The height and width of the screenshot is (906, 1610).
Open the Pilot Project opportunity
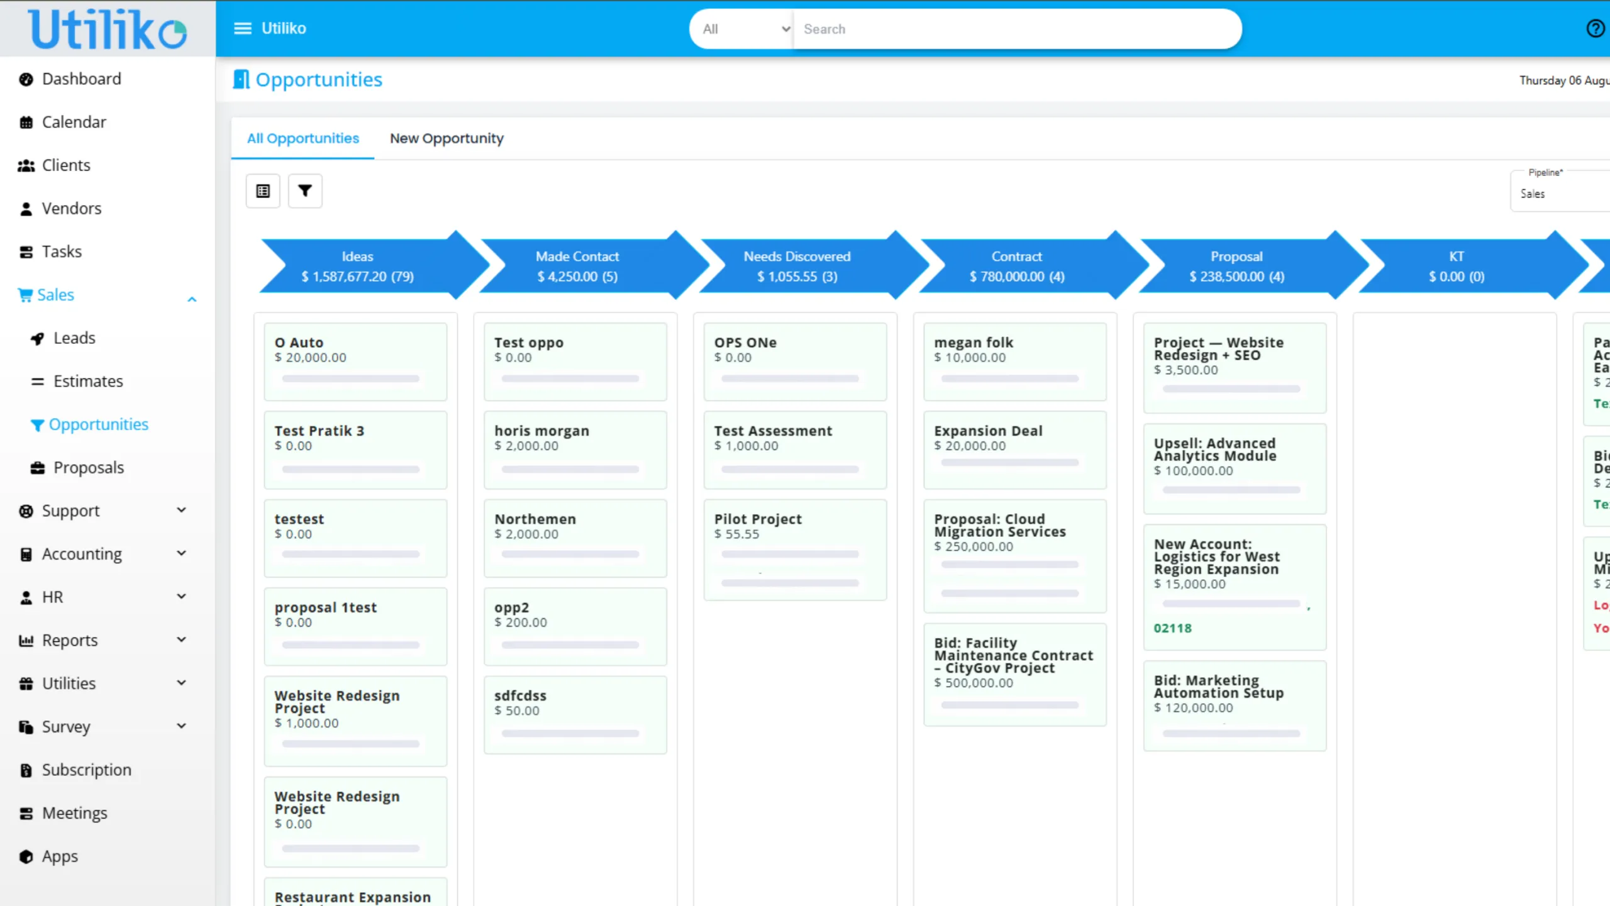[x=795, y=550]
